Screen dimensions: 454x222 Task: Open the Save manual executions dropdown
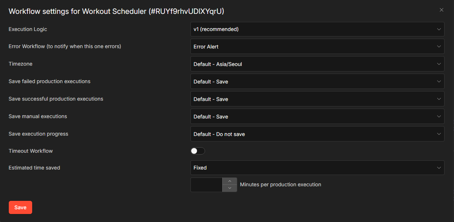[317, 117]
